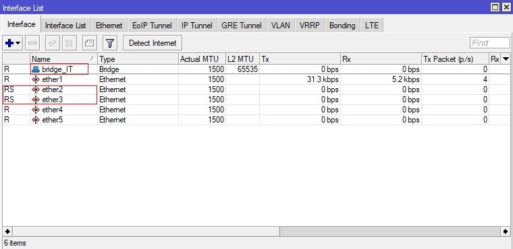Image resolution: width=513 pixels, height=249 pixels.
Task: Open the Bonding tab
Action: (x=342, y=26)
